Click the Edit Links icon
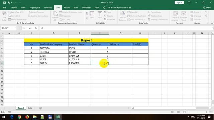The width and height of the screenshot is (214, 120). tap(61, 19)
